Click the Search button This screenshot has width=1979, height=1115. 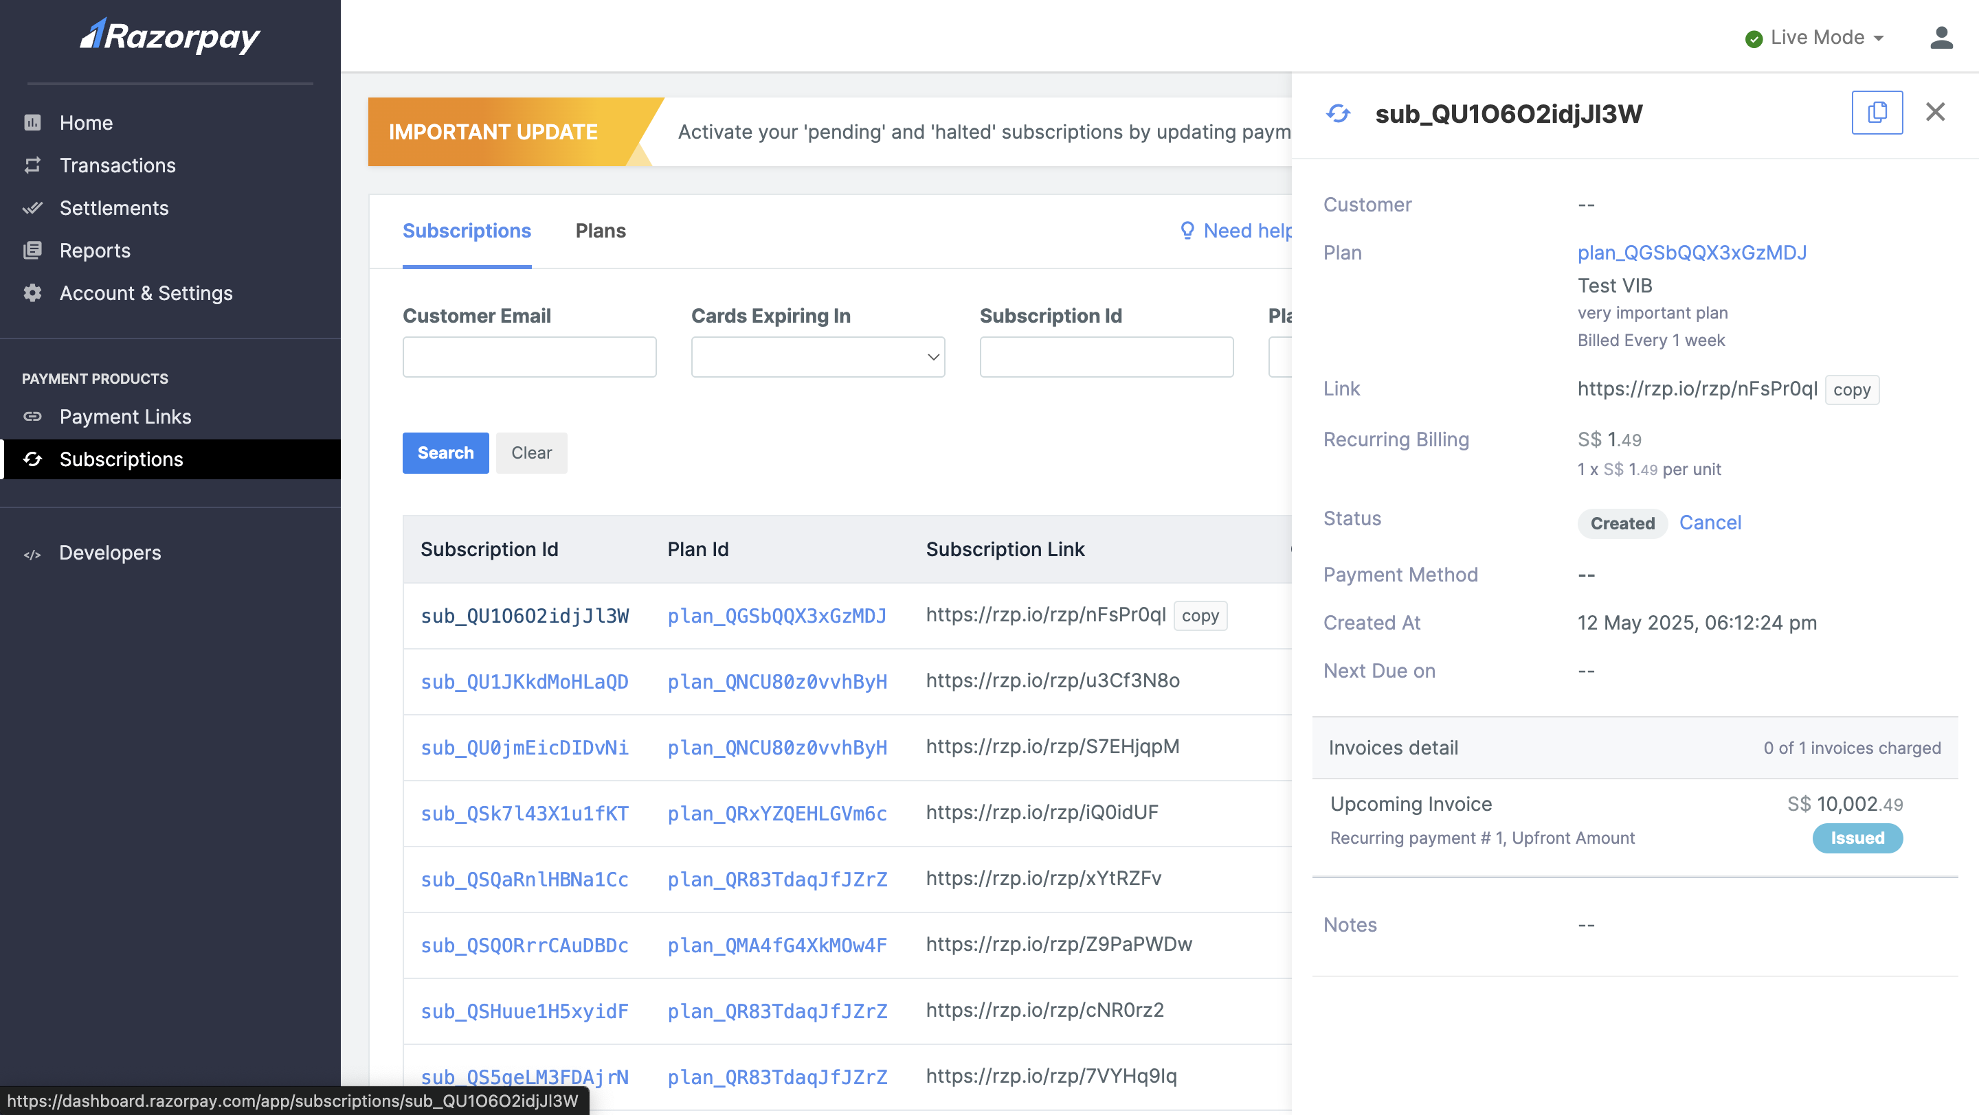[445, 452]
